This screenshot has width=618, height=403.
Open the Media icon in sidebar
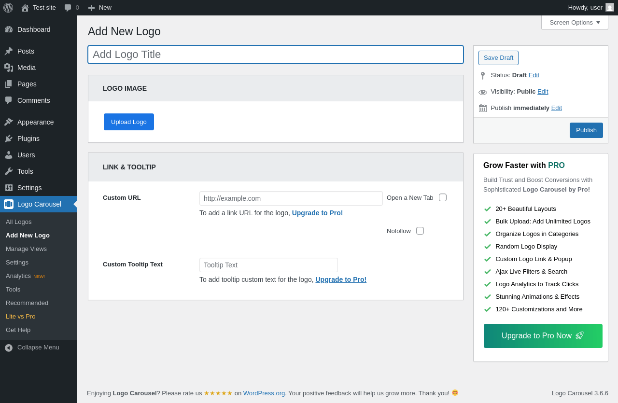(x=9, y=68)
